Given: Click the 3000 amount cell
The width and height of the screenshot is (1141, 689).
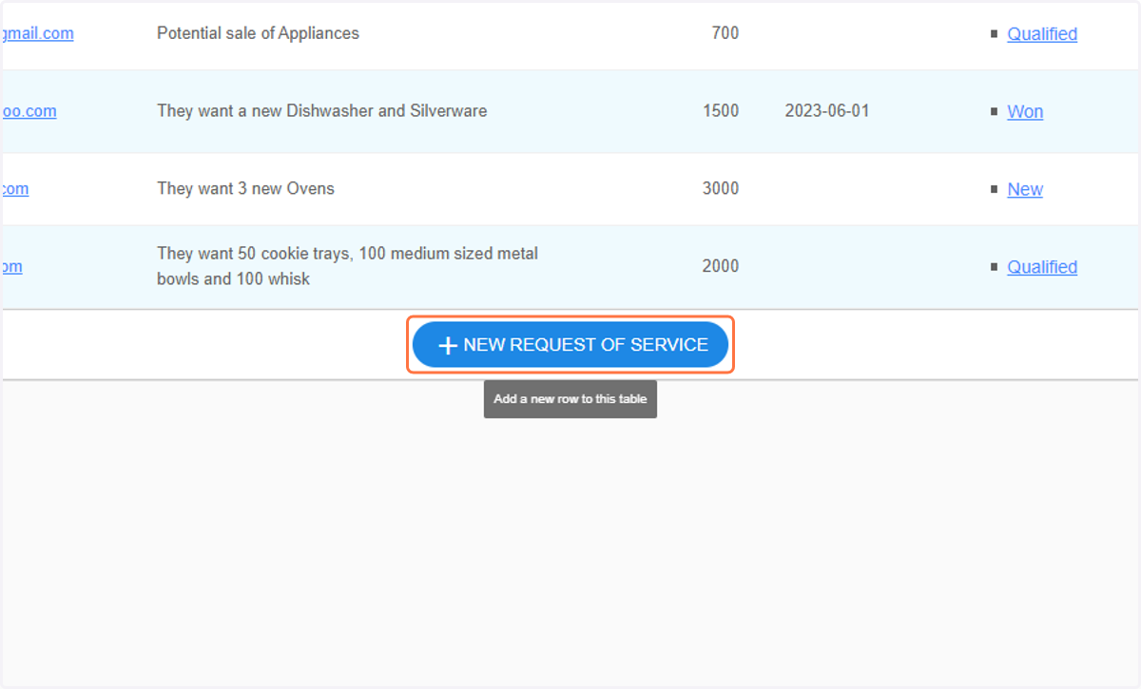Looking at the screenshot, I should click(x=721, y=189).
